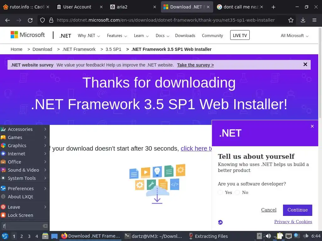Dismiss the .NET website survey banner

click(x=305, y=65)
